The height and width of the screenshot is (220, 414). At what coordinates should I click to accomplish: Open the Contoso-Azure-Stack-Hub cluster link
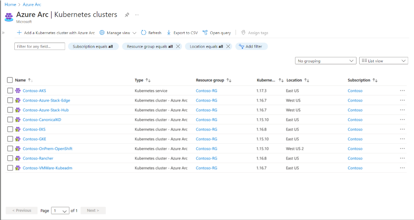[46, 110]
